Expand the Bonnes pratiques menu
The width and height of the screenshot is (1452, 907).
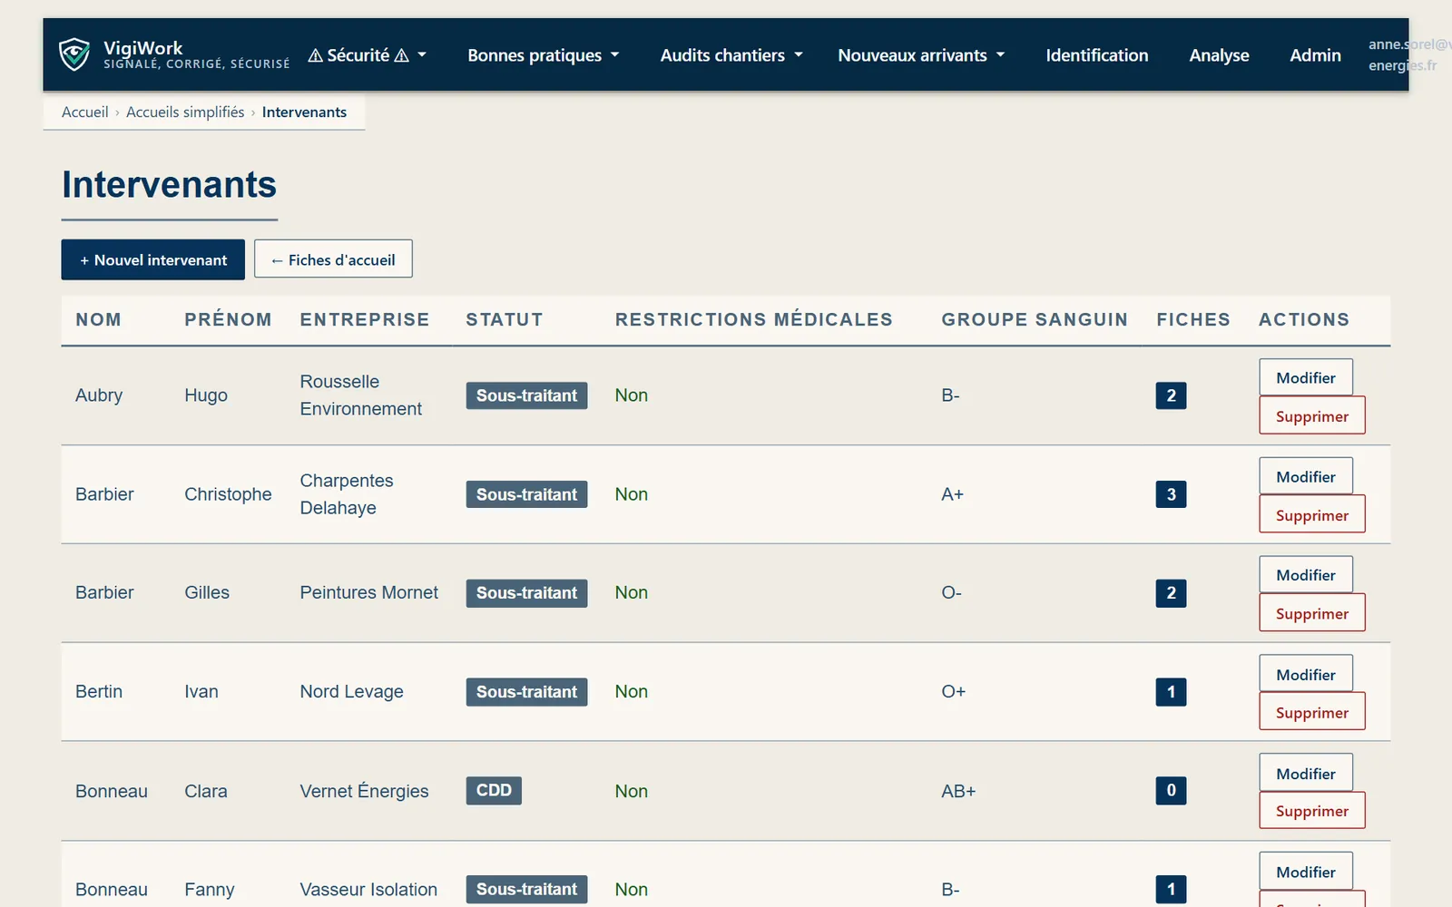click(544, 55)
